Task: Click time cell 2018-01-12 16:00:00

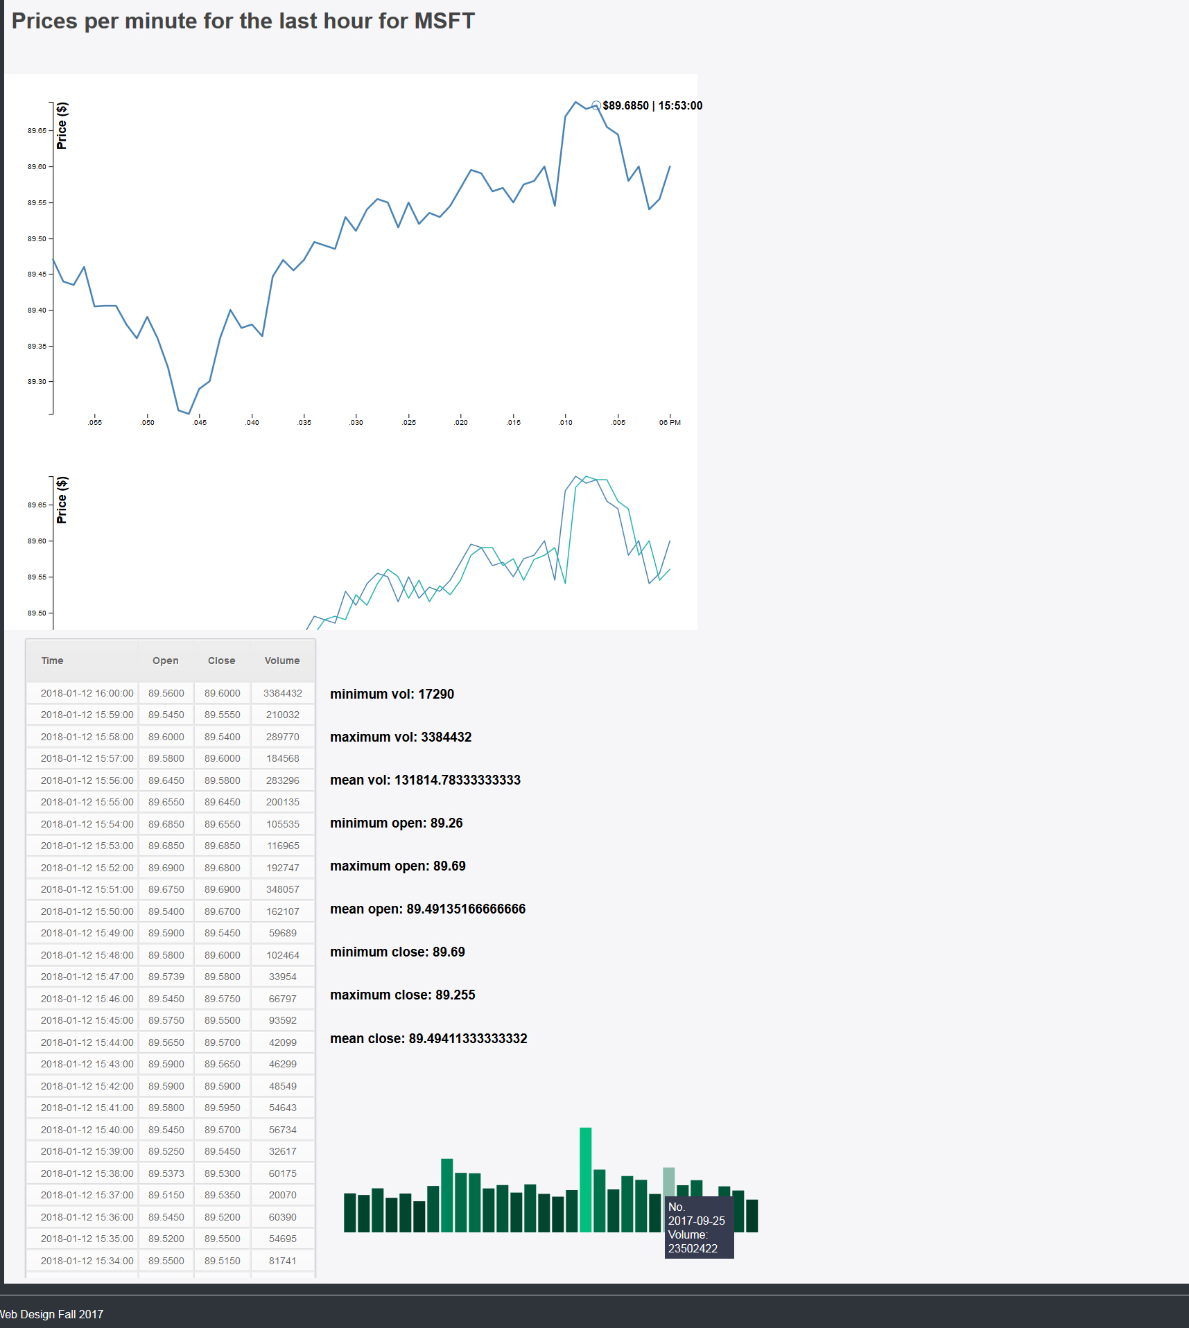Action: pyautogui.click(x=87, y=693)
